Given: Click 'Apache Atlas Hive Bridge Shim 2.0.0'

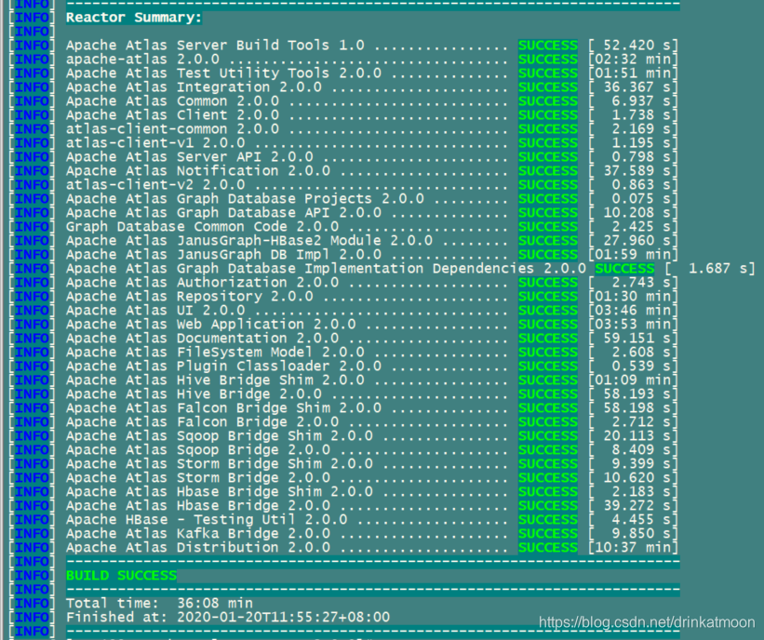Looking at the screenshot, I should point(215,380).
